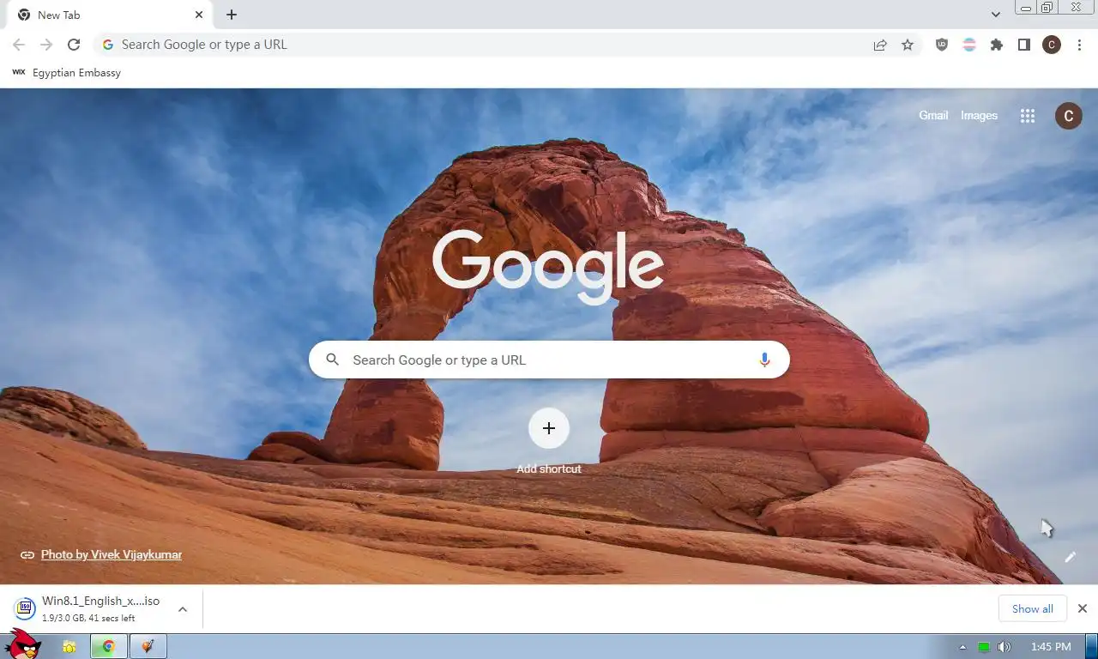Customize this page with the pencil icon
The width and height of the screenshot is (1098, 659).
[1070, 557]
